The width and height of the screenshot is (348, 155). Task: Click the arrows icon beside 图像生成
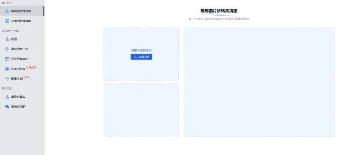coord(7,79)
